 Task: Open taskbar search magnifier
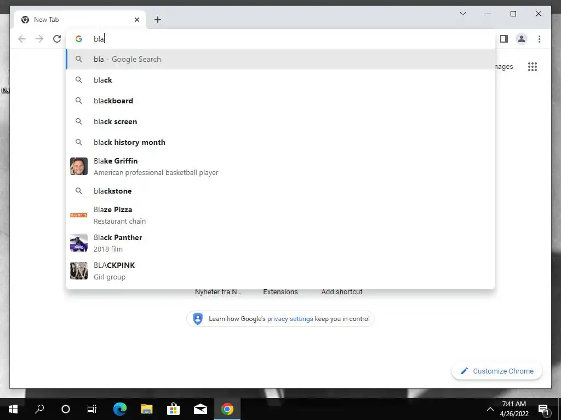pos(39,409)
